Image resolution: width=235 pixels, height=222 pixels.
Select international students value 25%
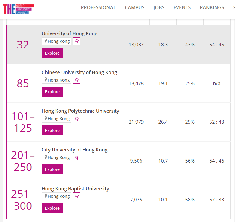point(190,83)
